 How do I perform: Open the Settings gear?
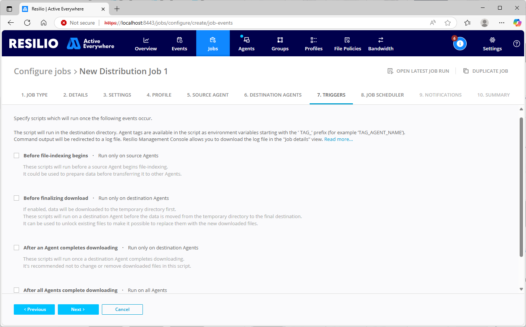click(492, 40)
